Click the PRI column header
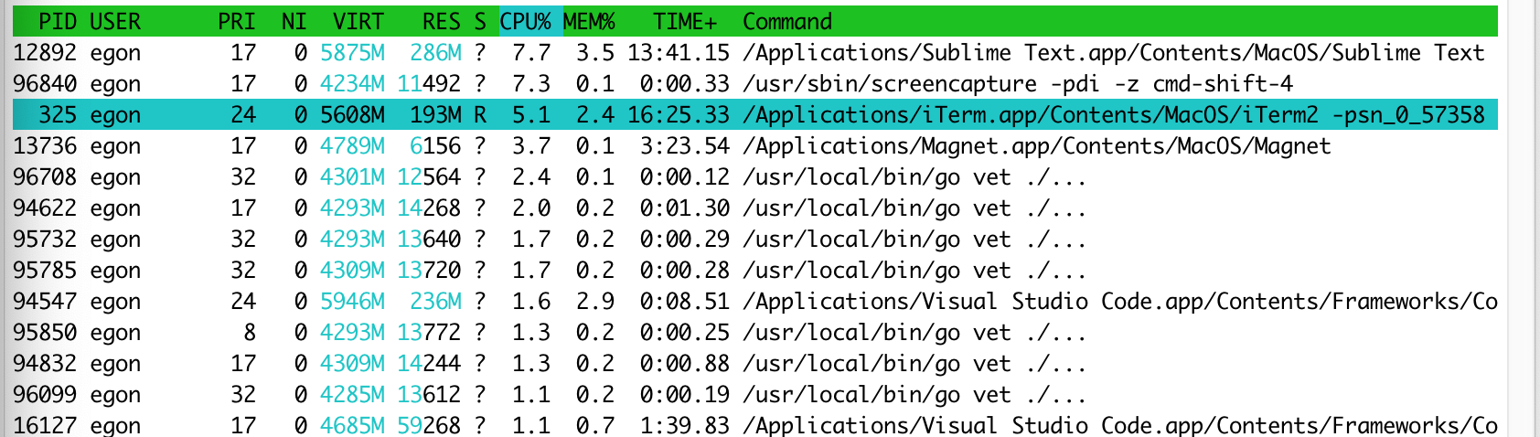1540x437 pixels. pos(237,21)
